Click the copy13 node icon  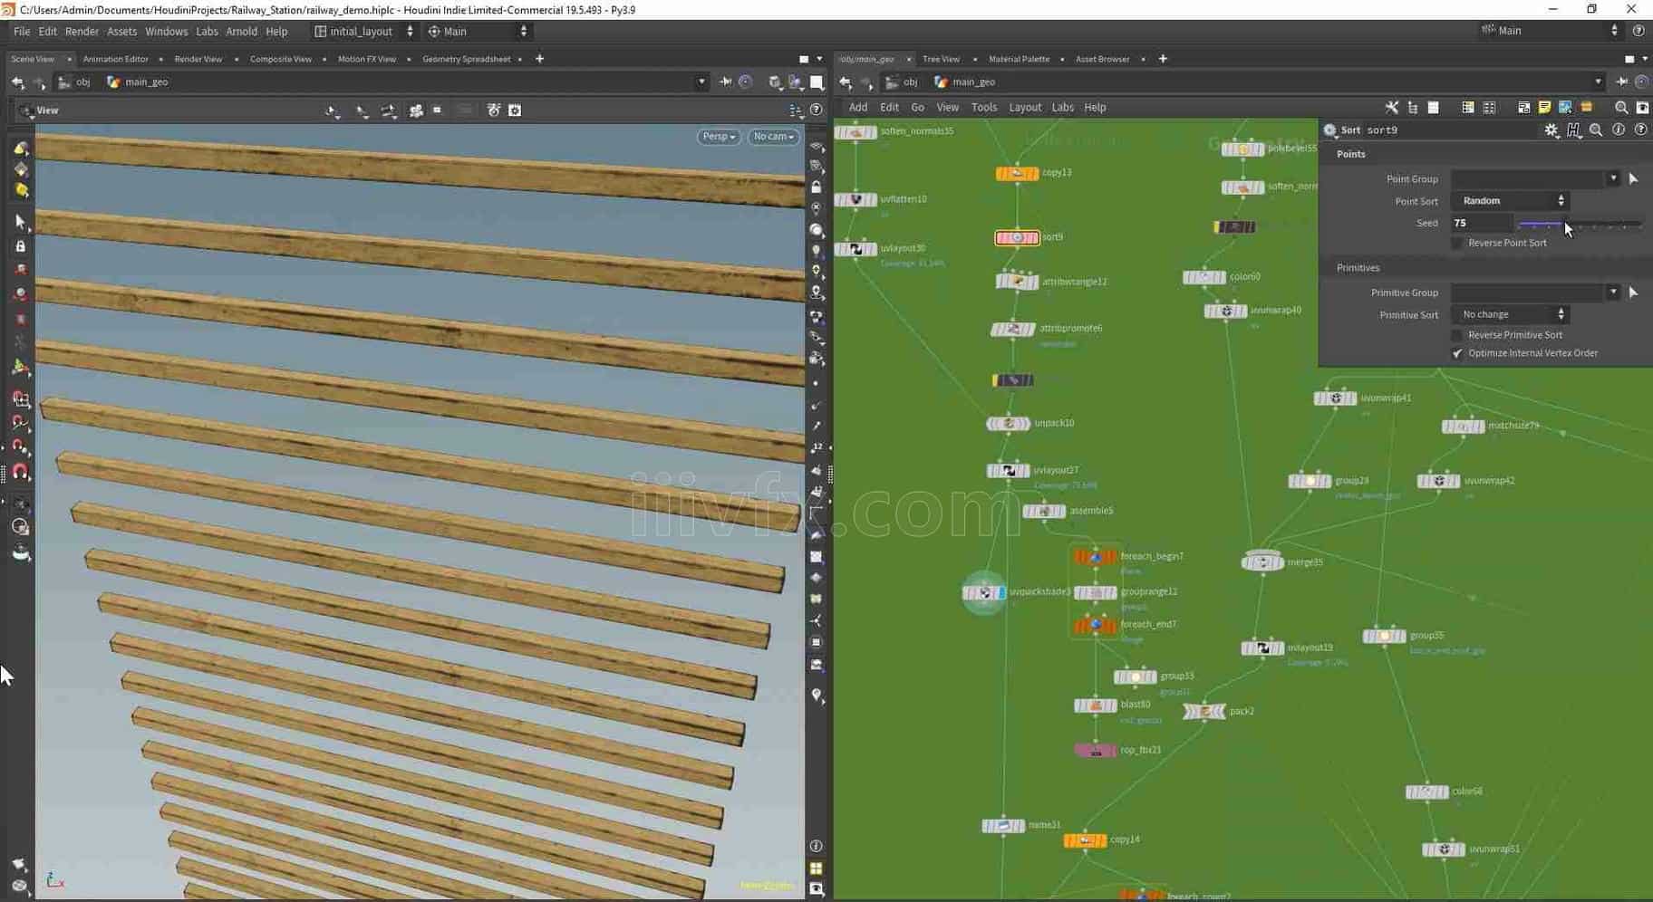(x=1017, y=173)
